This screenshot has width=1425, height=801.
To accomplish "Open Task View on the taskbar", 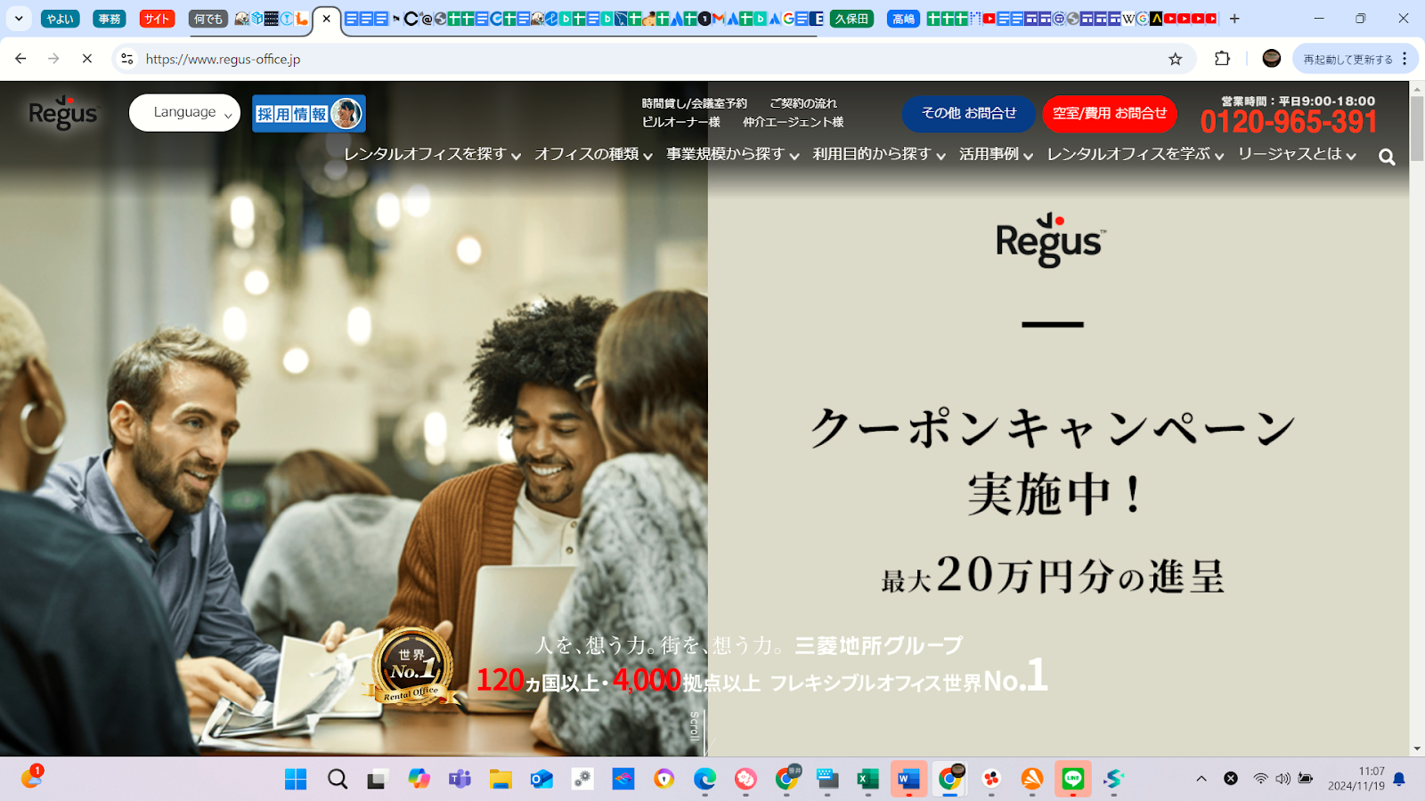I will (378, 780).
